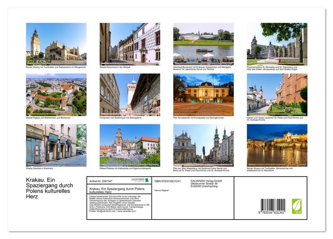
Task: Open Wawel-Plateau Kathedrale photo
Action: click(130, 145)
